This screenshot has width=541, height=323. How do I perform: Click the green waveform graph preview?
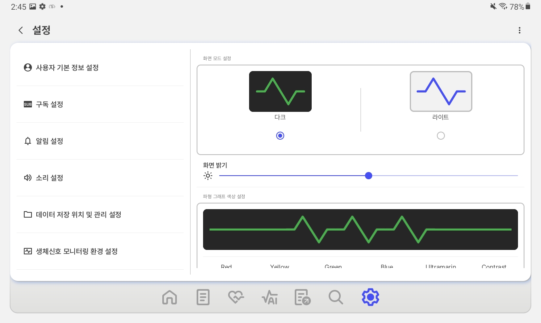point(361,229)
